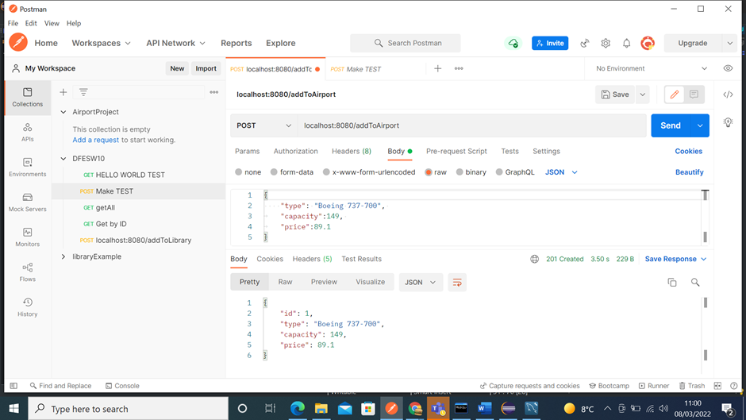746x420 pixels.
Task: Click the cloud sync status icon
Action: tap(513, 43)
